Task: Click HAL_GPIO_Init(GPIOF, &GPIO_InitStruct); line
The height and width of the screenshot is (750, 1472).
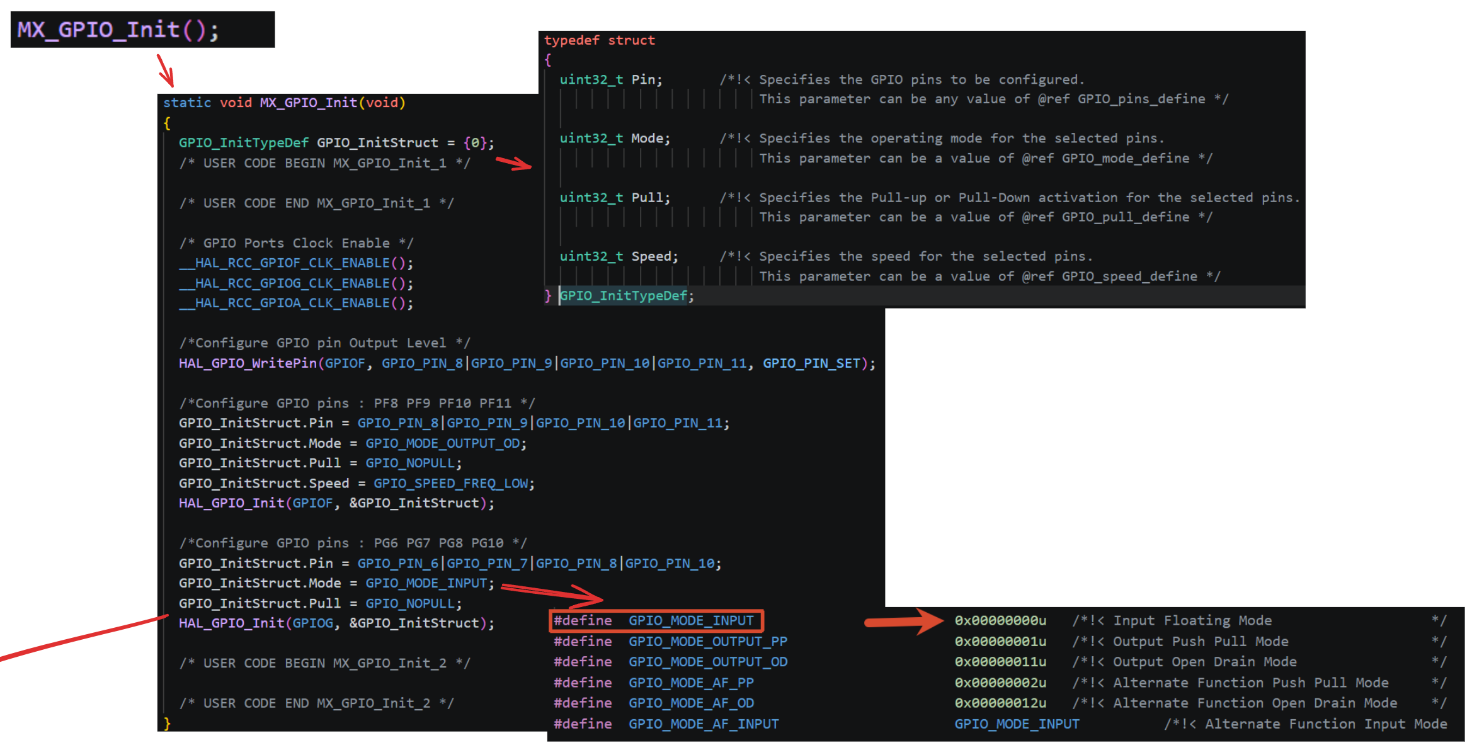Action: coord(336,503)
